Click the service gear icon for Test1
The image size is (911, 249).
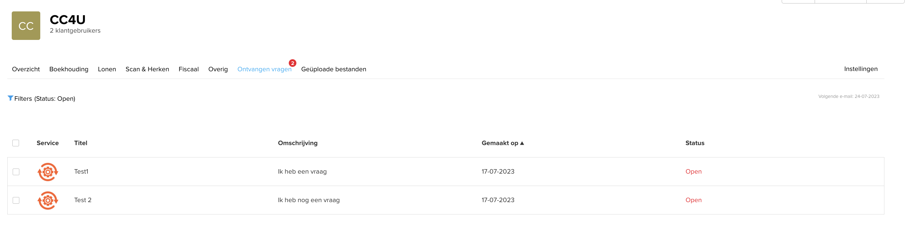coord(48,172)
